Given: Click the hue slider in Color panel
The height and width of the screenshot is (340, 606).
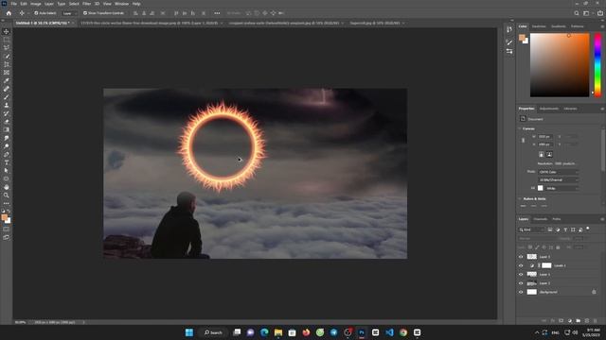Looking at the screenshot, I should tap(597, 65).
